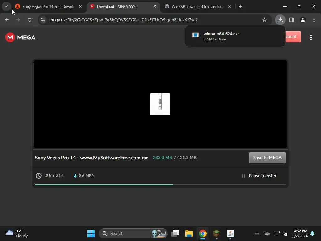Close the Download - MEGA tab
The image size is (321, 241).
tap(155, 7)
